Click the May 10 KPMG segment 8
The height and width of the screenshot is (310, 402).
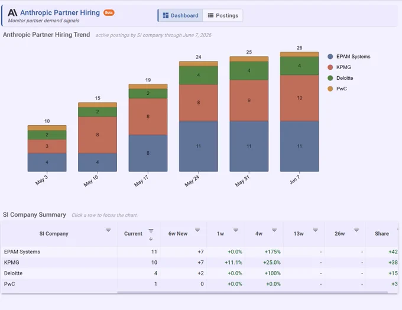(98, 135)
